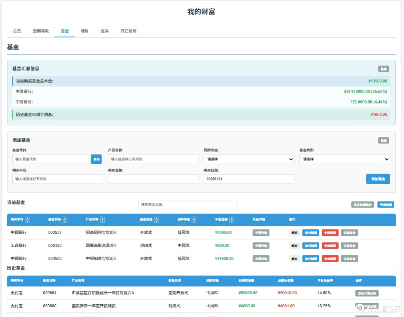404x317 pixels.
Task: Click the ¥50010.00 redemption amount
Action: tap(287, 293)
